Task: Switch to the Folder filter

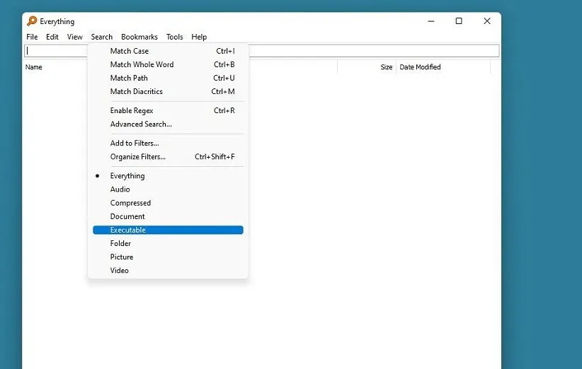Action: 120,243
